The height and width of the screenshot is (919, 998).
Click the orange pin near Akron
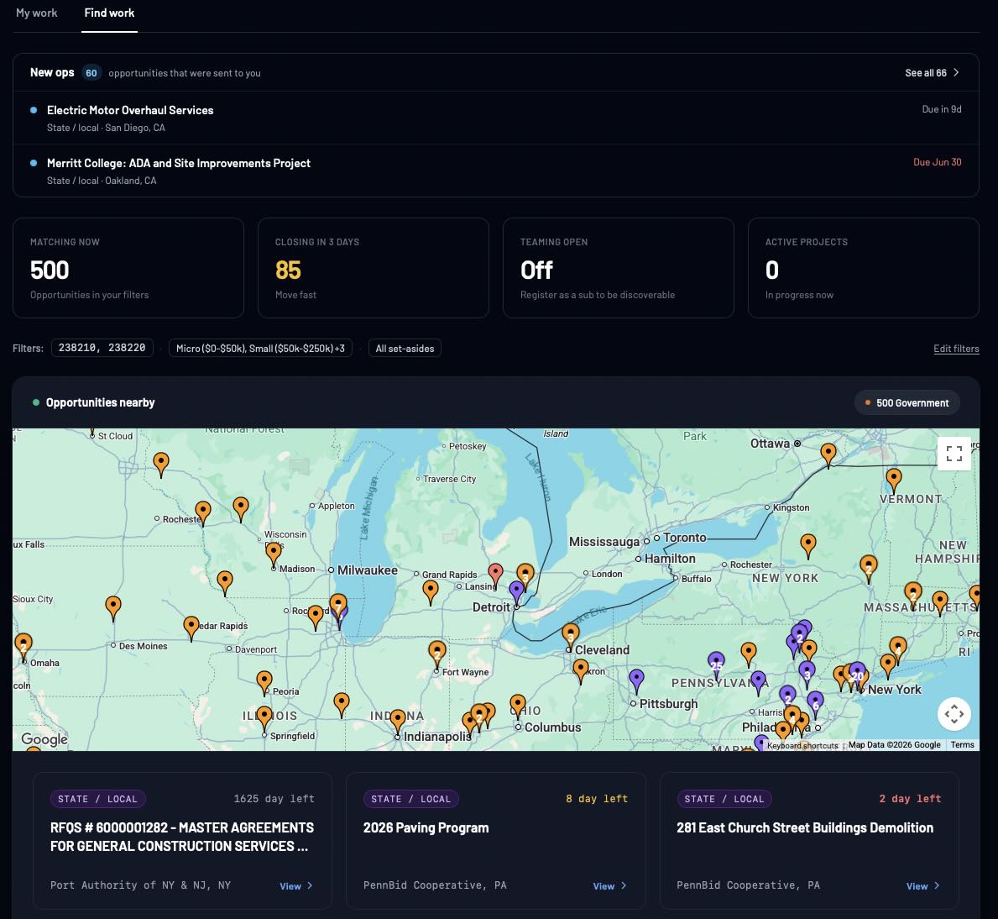click(581, 669)
